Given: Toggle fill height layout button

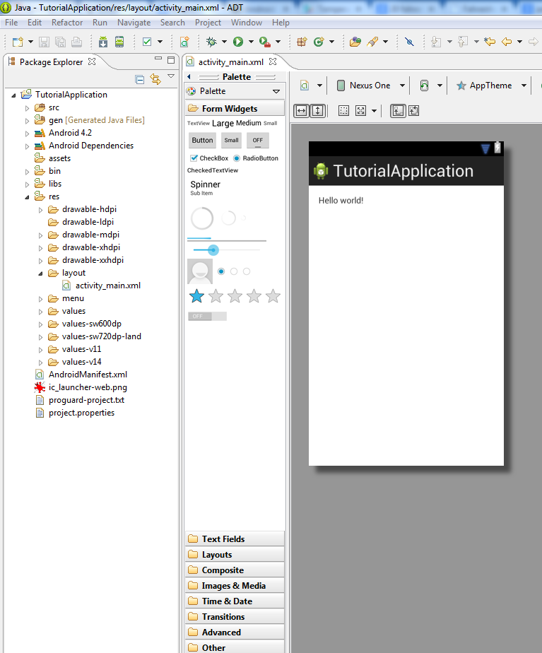Looking at the screenshot, I should tap(318, 111).
